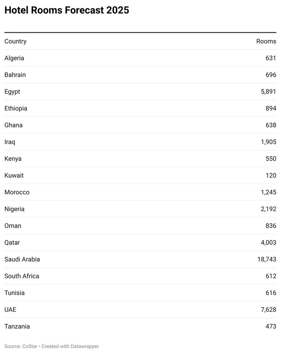Open the Created with Datawrapper link
281x354 pixels.
tap(70, 346)
